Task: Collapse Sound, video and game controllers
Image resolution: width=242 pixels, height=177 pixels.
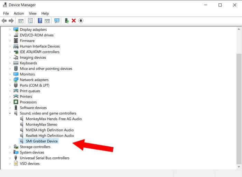Action: (x=10, y=113)
